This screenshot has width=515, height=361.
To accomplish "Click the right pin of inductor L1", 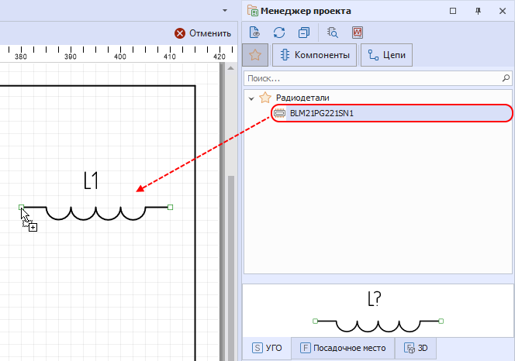I will tap(170, 207).
